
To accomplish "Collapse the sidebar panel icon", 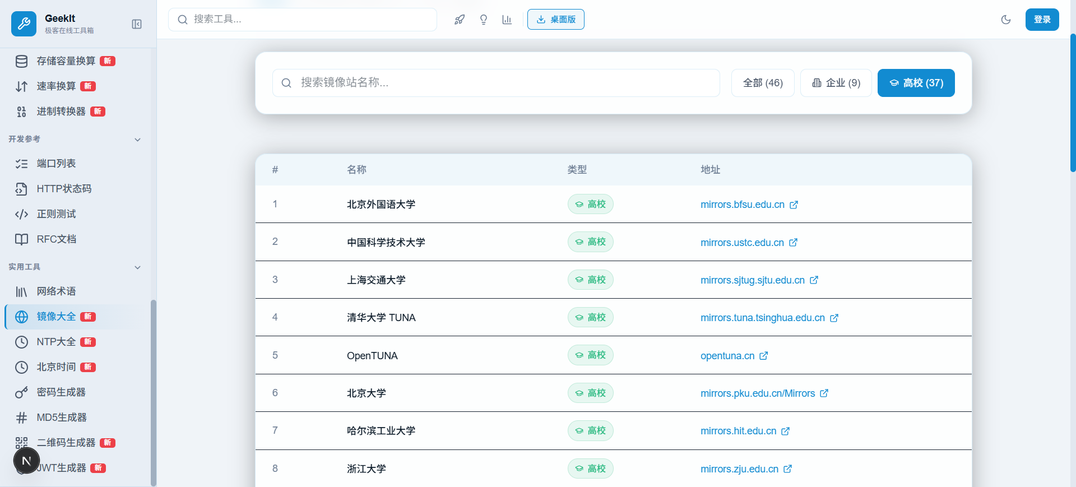I will point(137,24).
